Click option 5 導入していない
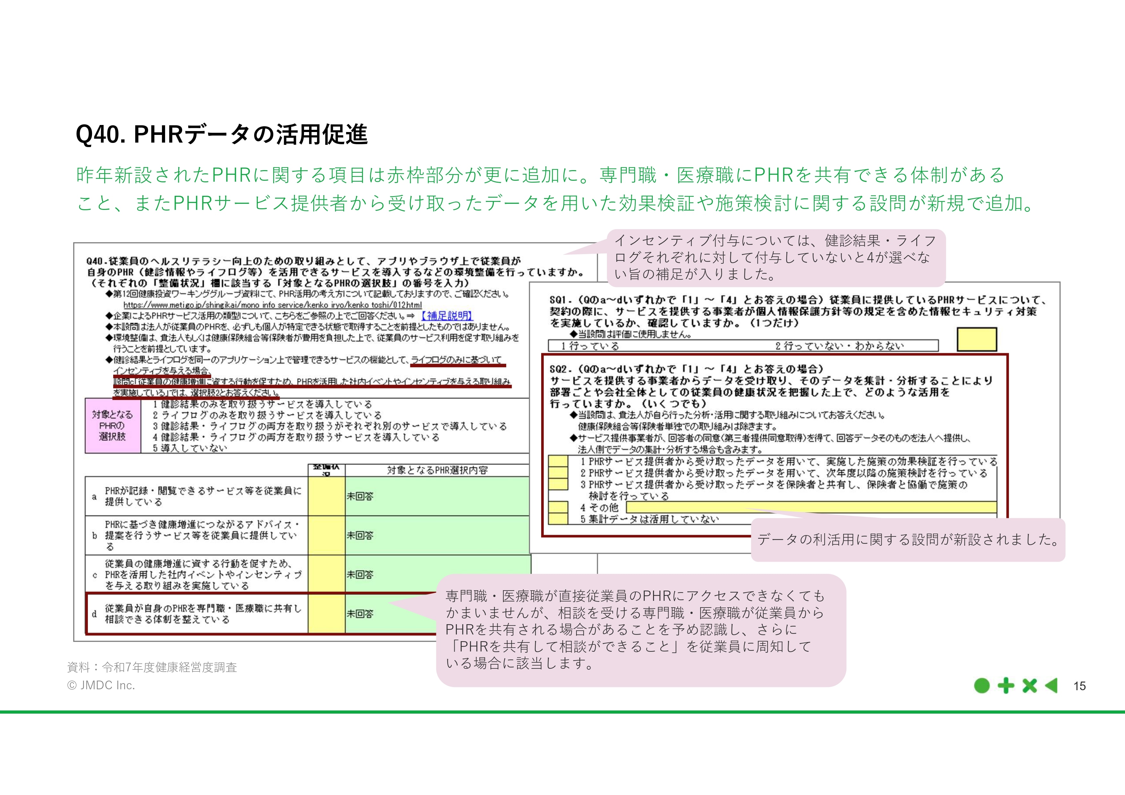This screenshot has width=1125, height=795. [189, 448]
